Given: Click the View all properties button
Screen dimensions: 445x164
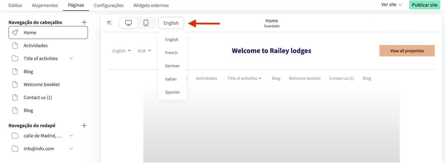Looking at the screenshot, I should 407,51.
